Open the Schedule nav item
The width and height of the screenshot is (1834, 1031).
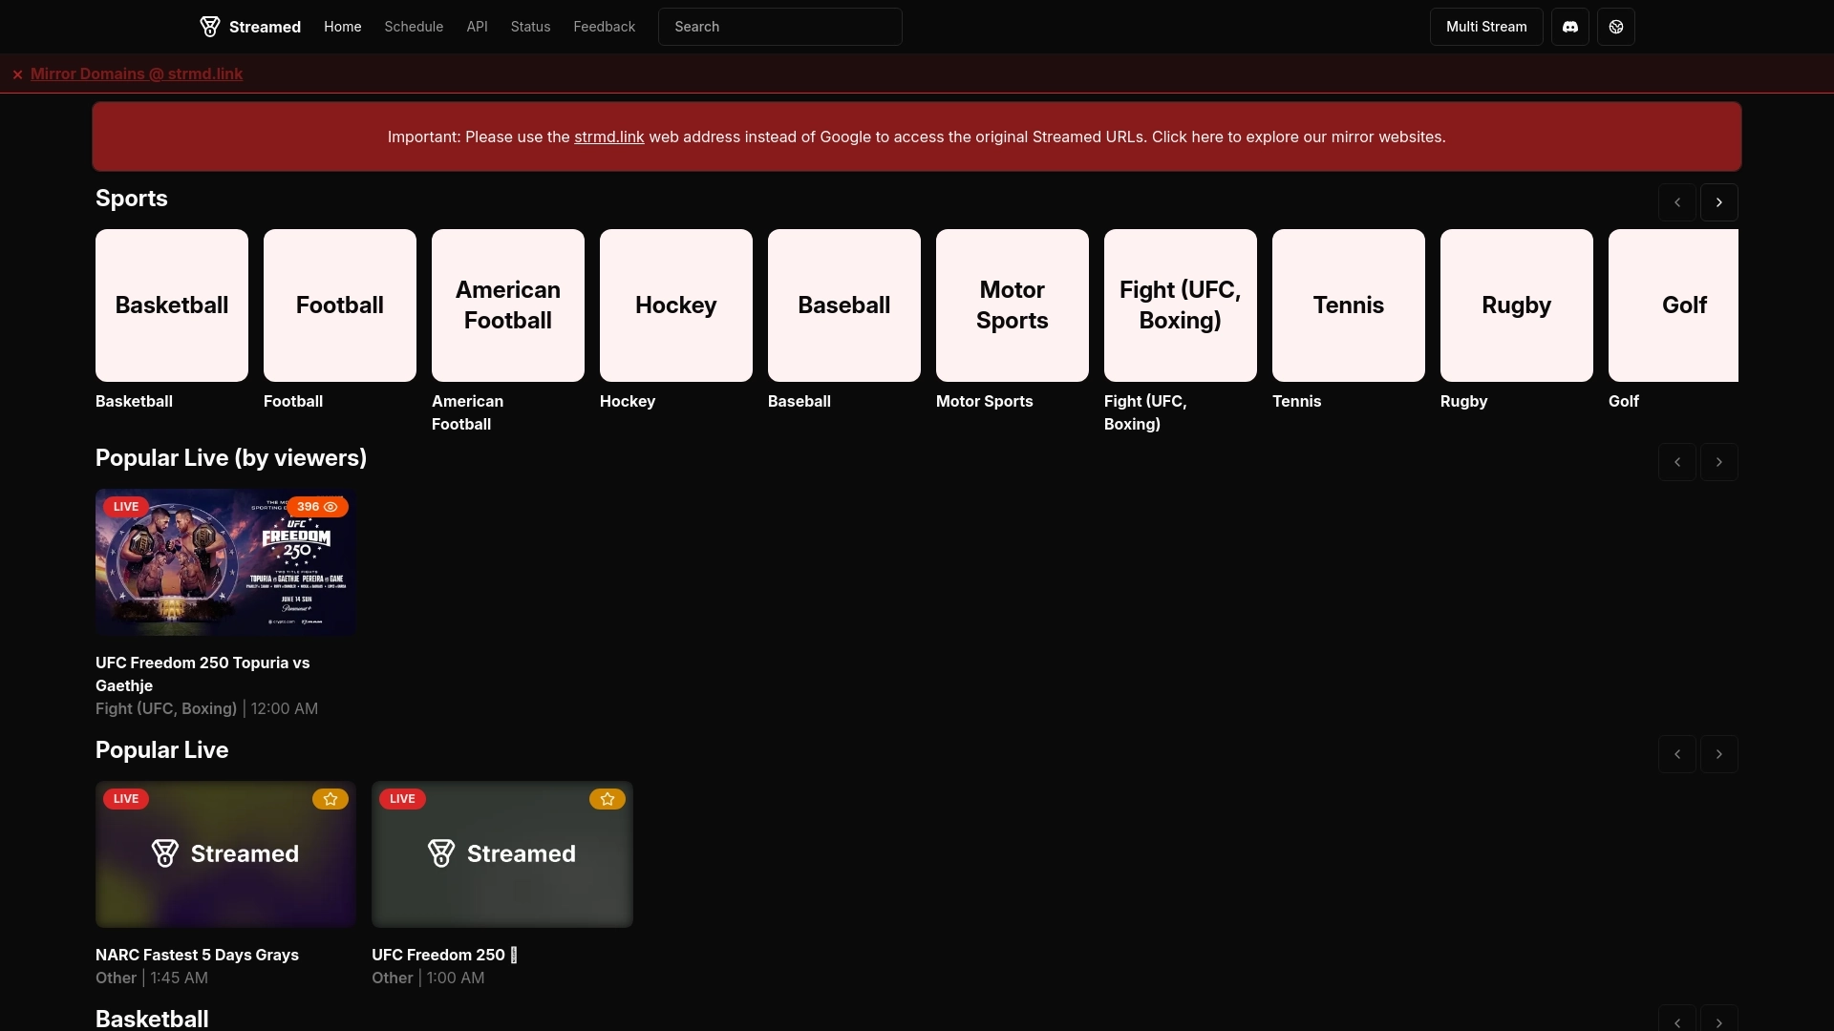(414, 27)
